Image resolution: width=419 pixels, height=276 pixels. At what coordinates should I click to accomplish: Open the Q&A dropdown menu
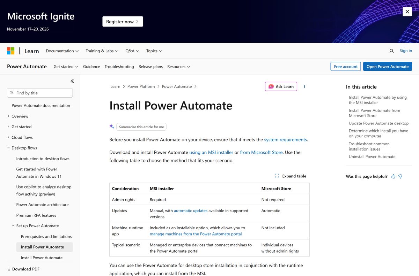click(132, 51)
